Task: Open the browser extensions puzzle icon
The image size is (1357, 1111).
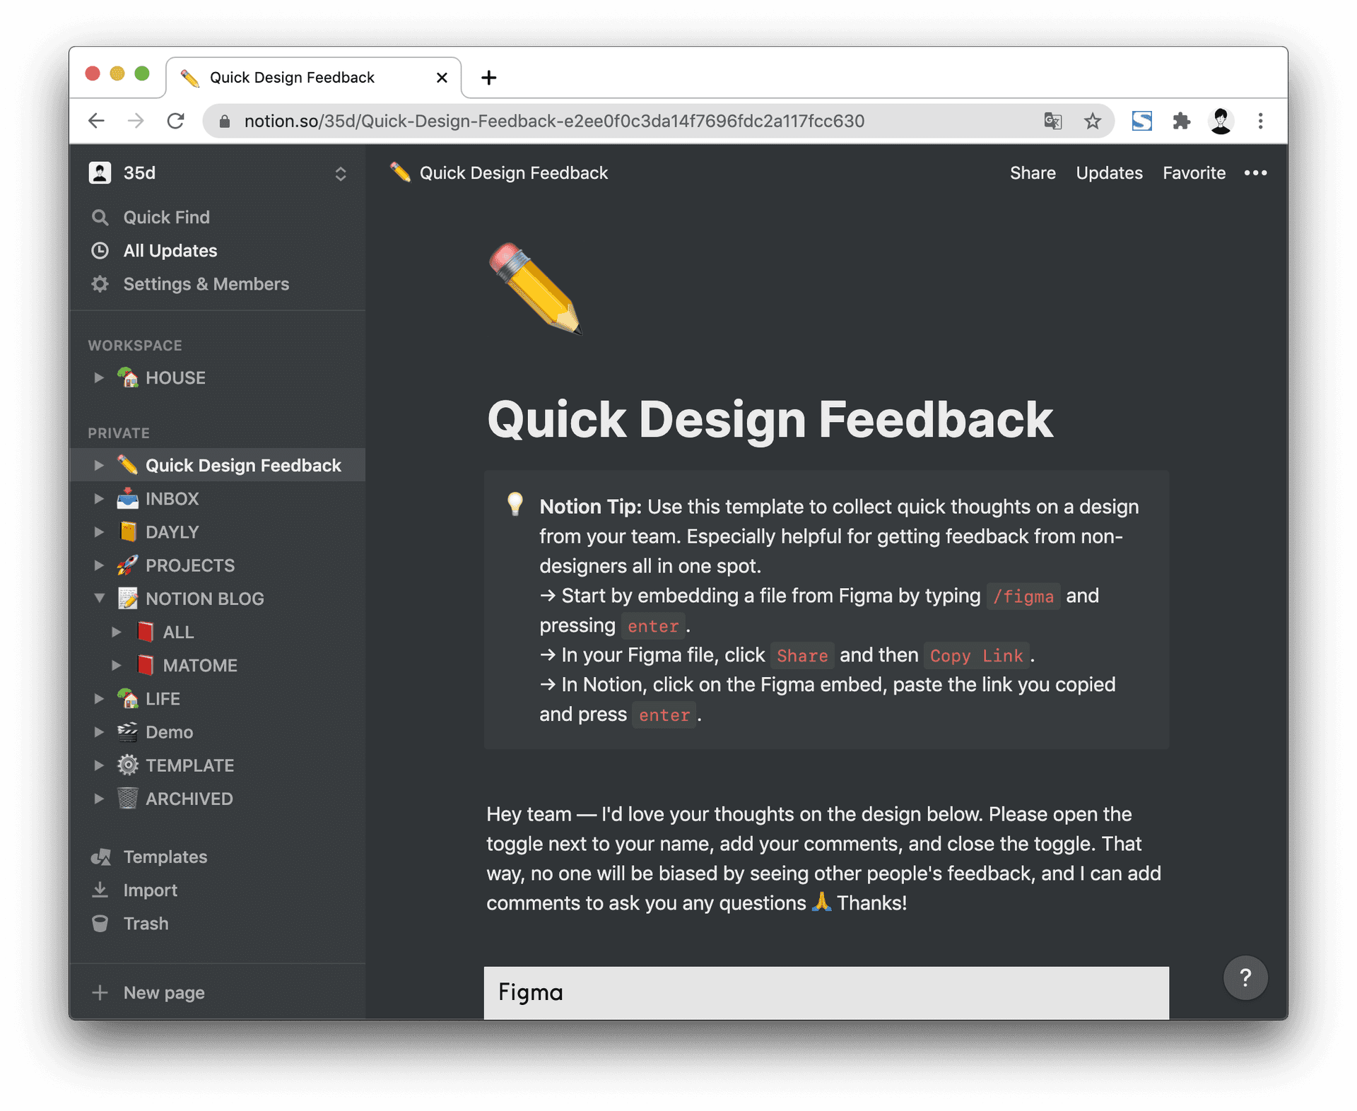Action: 1181,121
